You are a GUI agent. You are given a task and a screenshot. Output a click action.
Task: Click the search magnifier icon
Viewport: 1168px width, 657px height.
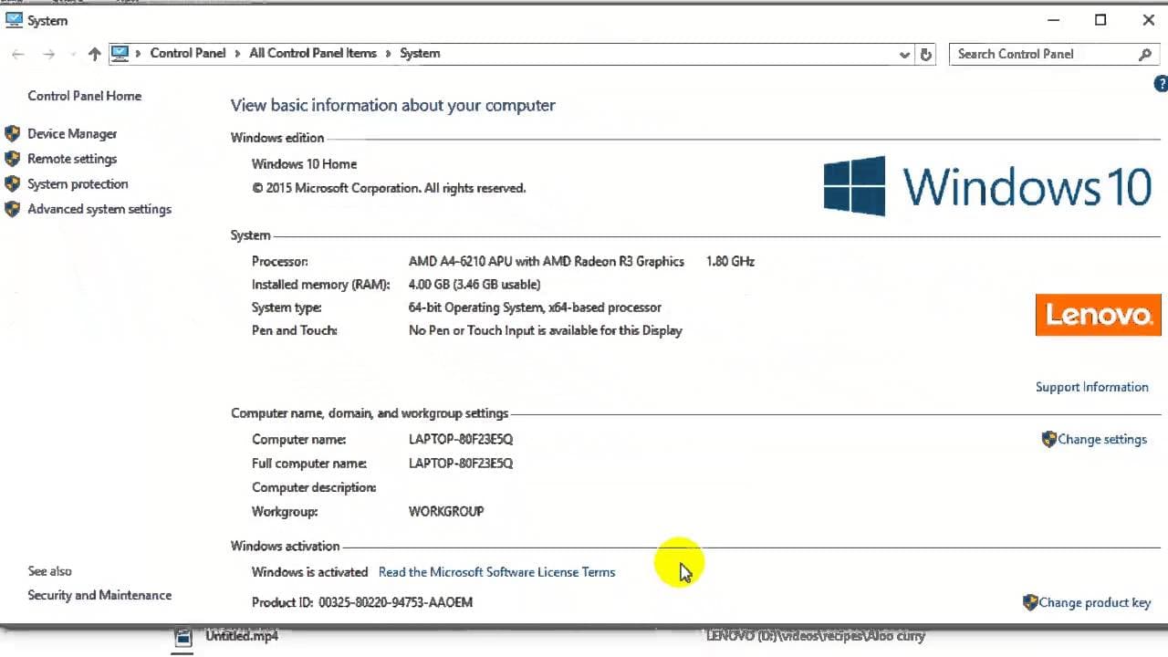[x=1145, y=55]
